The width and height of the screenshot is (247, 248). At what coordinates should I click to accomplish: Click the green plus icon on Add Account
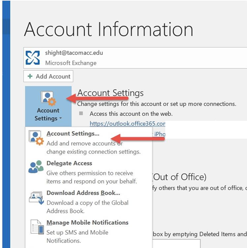30,76
